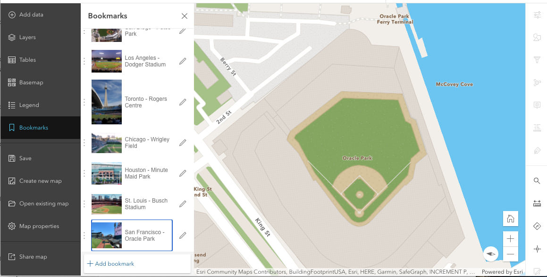The height and width of the screenshot is (277, 547).
Task: Select the Search tool
Action: pyautogui.click(x=537, y=180)
